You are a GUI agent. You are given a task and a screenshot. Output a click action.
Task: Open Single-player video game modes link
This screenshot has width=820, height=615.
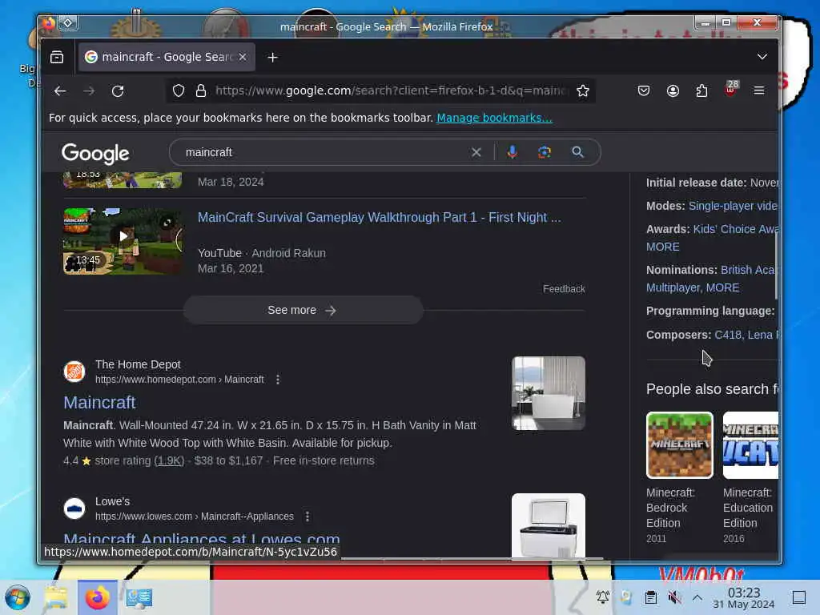(733, 206)
